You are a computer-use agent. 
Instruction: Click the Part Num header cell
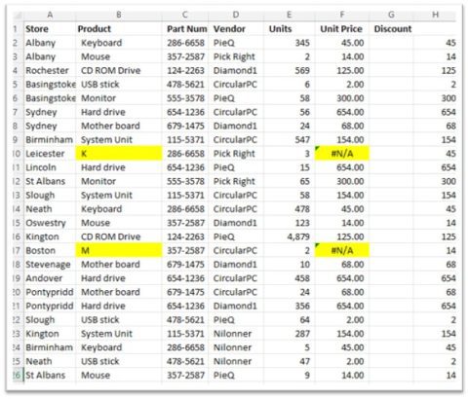pos(185,28)
